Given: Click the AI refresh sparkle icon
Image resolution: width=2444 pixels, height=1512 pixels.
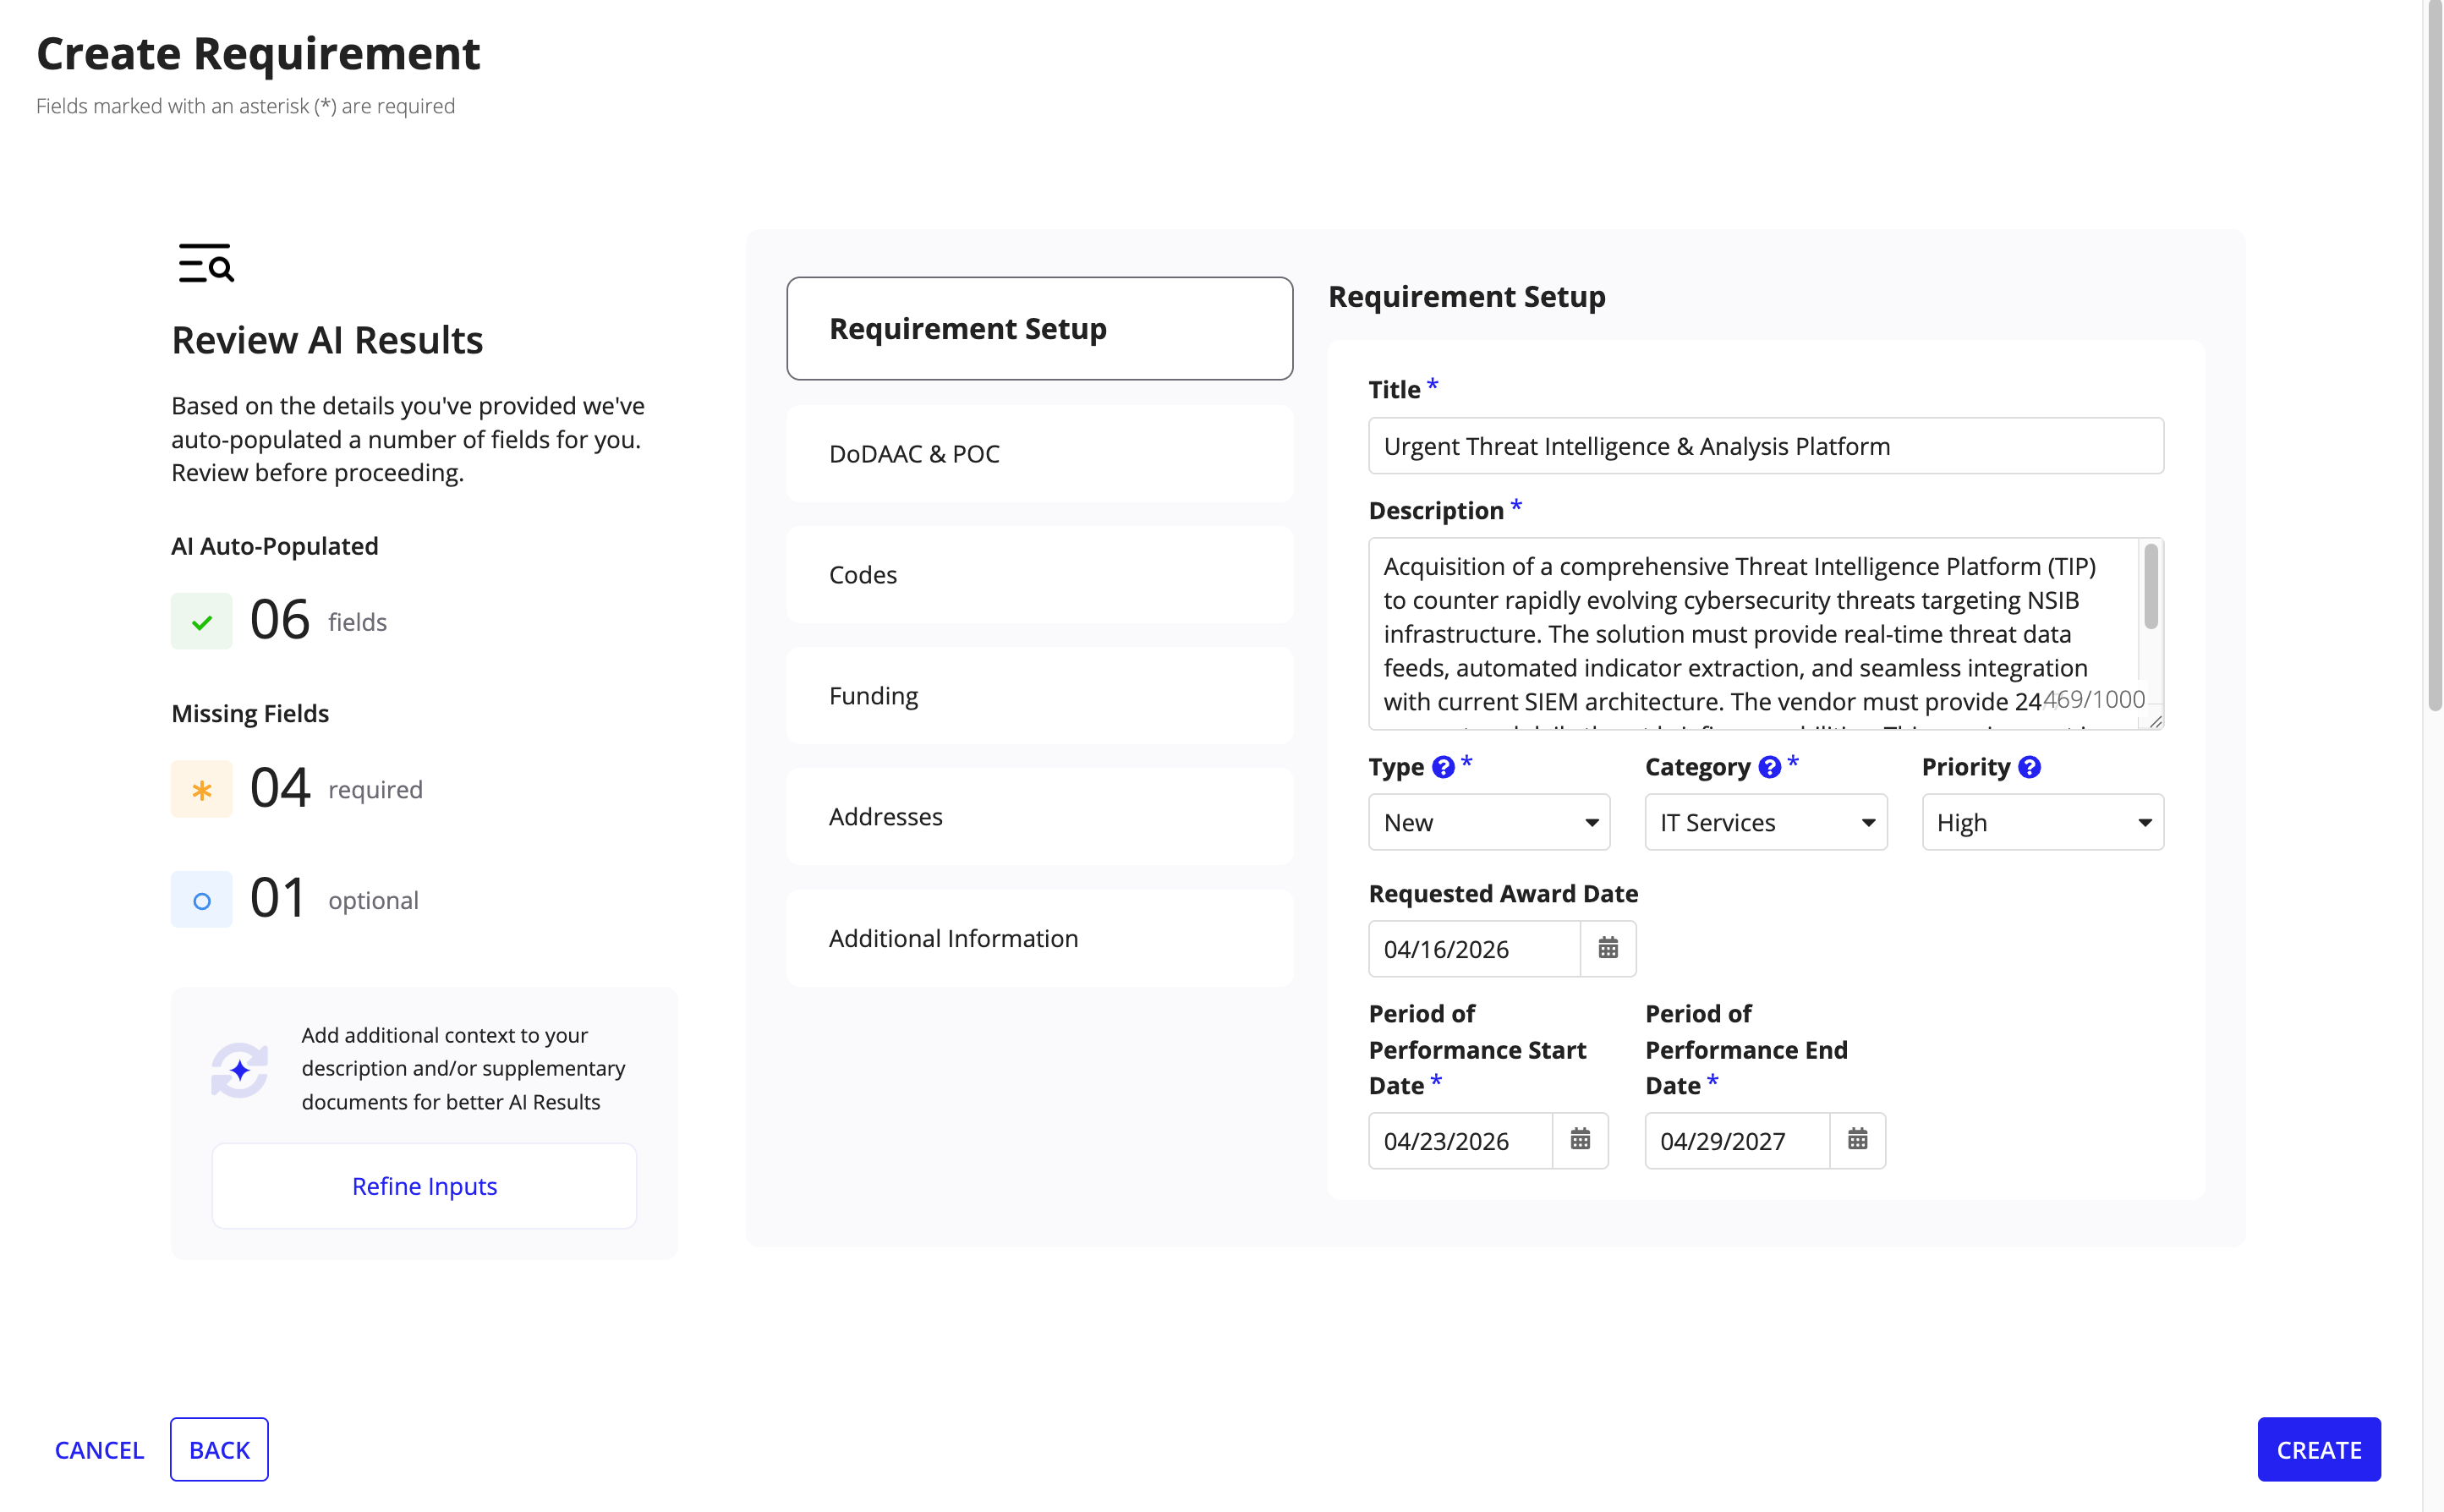Looking at the screenshot, I should (240, 1069).
